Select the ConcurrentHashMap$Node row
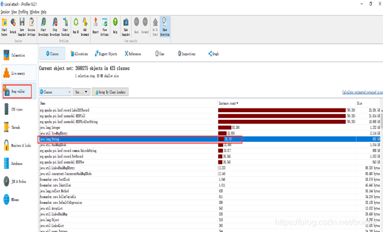The width and height of the screenshot is (383, 232). point(209,174)
